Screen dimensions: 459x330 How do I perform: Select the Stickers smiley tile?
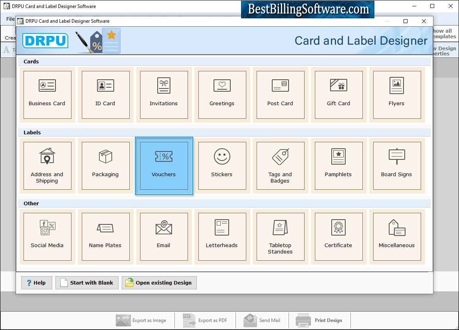222,166
